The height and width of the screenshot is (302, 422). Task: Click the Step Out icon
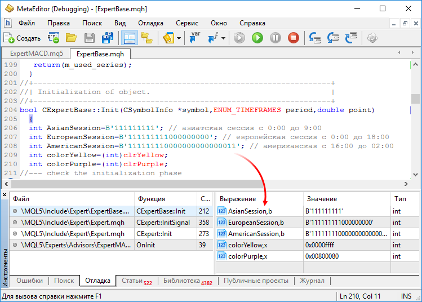click(351, 38)
